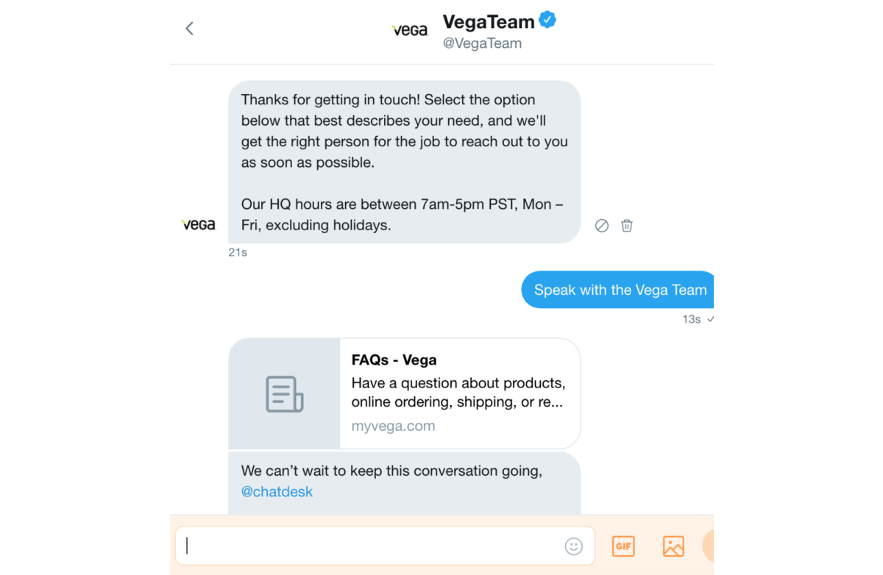Go back using the left chevron arrow
883x575 pixels.
click(189, 29)
